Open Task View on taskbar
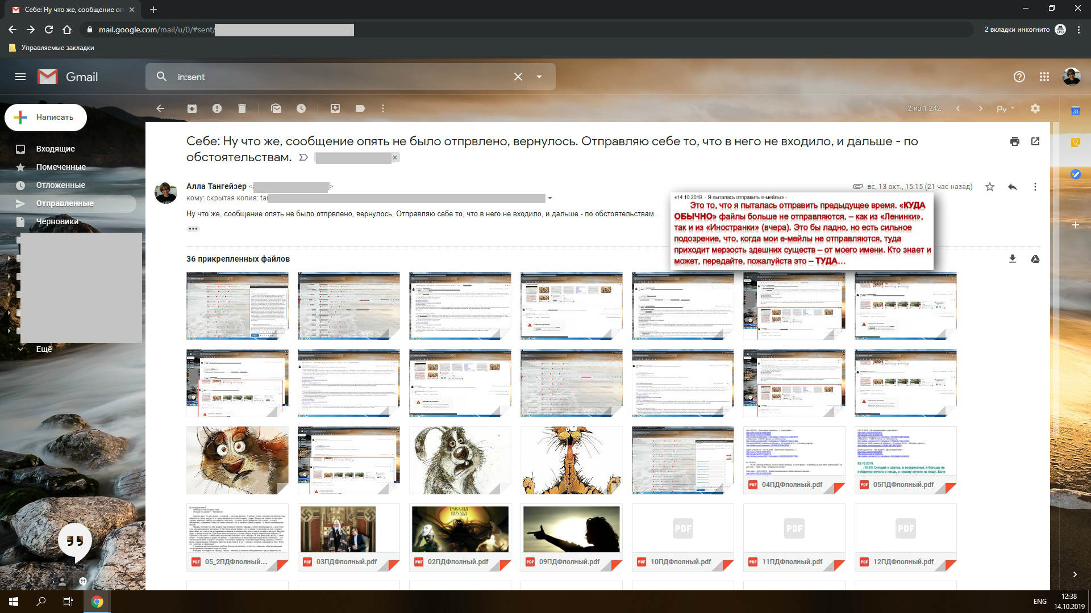 point(68,602)
